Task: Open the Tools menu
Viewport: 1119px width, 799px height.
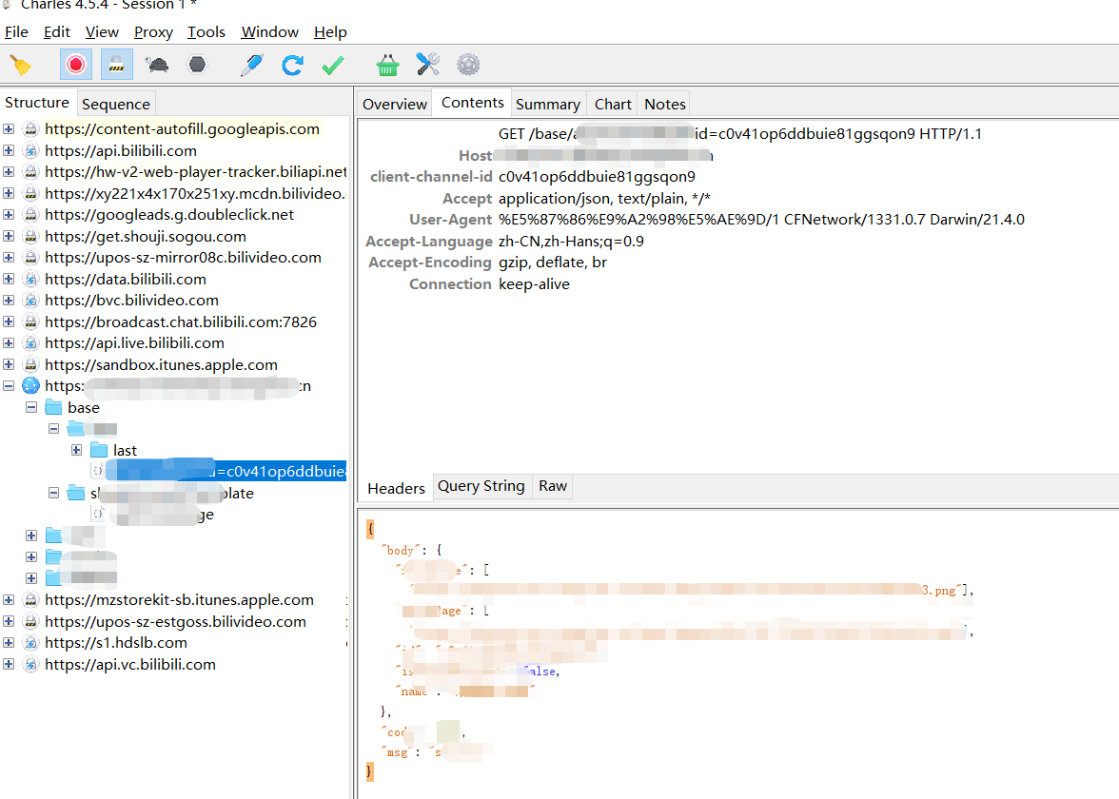Action: 206,32
